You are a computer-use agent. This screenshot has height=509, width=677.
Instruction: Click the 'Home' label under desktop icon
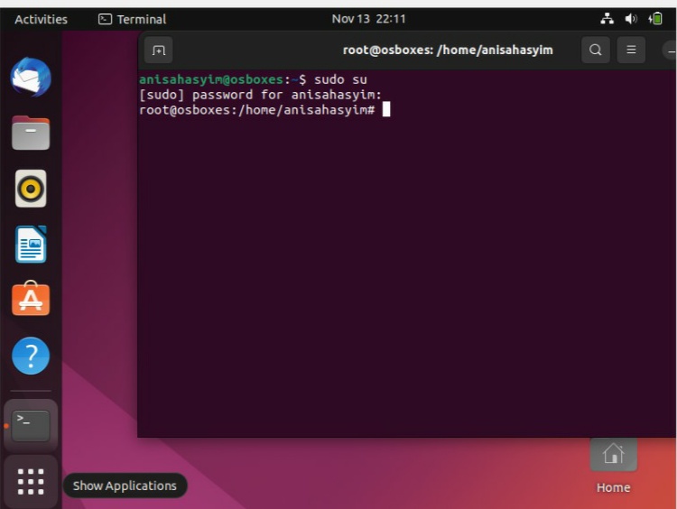613,487
